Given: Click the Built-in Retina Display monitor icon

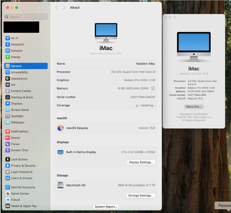Looking at the screenshot, I should [60, 152].
